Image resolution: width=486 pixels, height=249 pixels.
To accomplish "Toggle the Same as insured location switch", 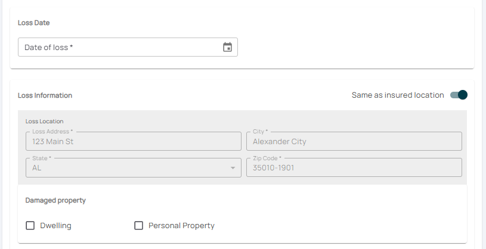I will coord(459,95).
